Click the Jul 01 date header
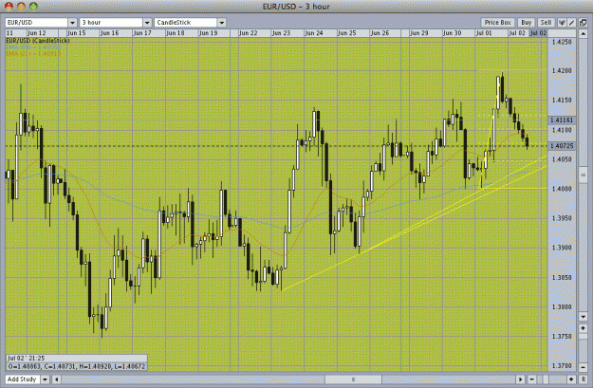The image size is (593, 388). 484,33
